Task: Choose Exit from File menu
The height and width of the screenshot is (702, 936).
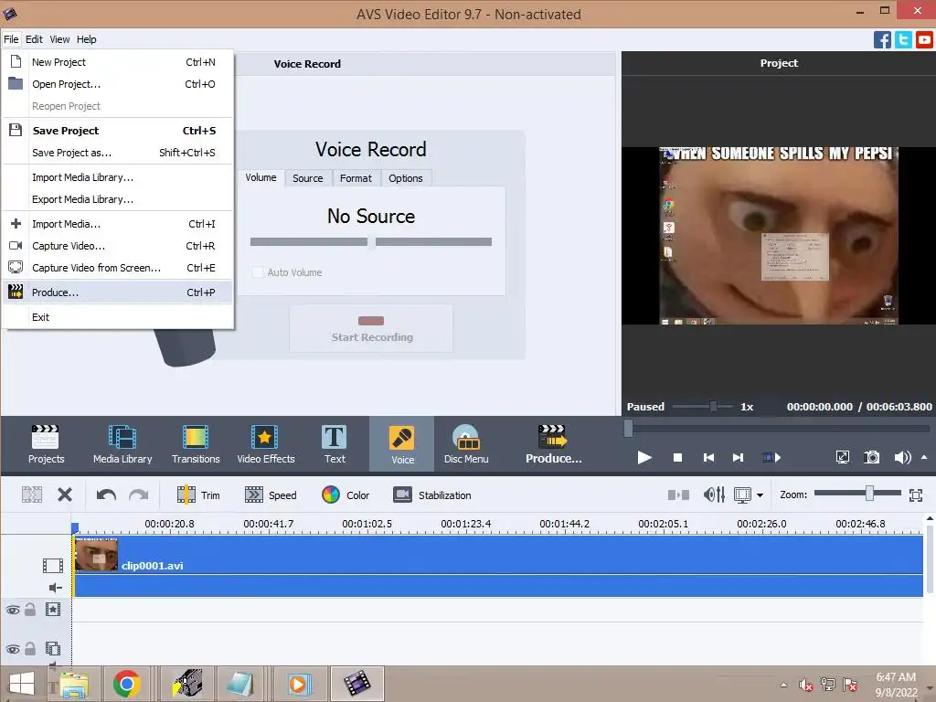Action: (x=118, y=317)
